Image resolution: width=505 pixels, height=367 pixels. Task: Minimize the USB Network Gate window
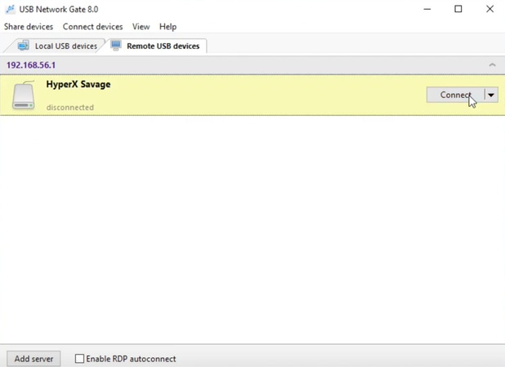coord(427,9)
